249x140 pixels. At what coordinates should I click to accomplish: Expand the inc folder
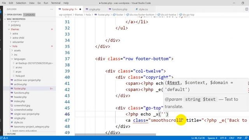coord(16,55)
